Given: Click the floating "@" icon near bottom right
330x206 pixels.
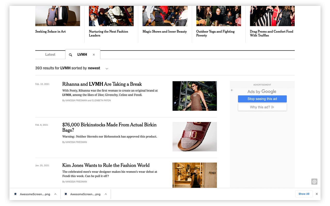Looking at the screenshot, I should pos(314,182).
